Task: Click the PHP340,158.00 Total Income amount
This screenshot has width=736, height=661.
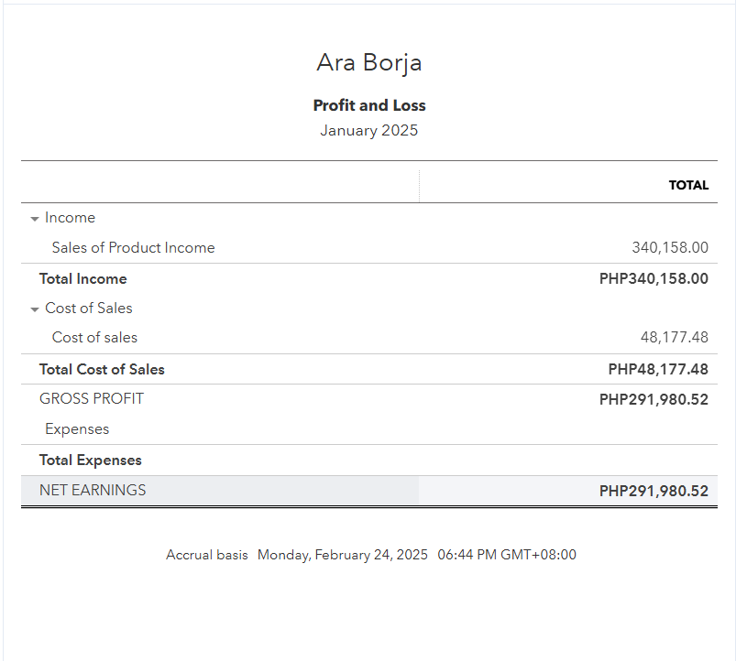Action: (x=654, y=279)
